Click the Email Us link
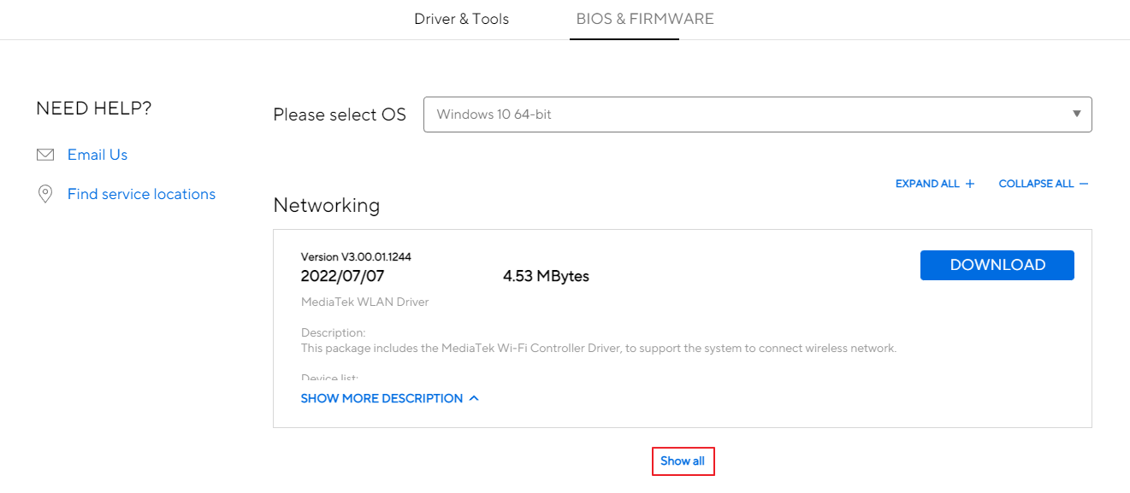Image resolution: width=1130 pixels, height=493 pixels. [98, 155]
